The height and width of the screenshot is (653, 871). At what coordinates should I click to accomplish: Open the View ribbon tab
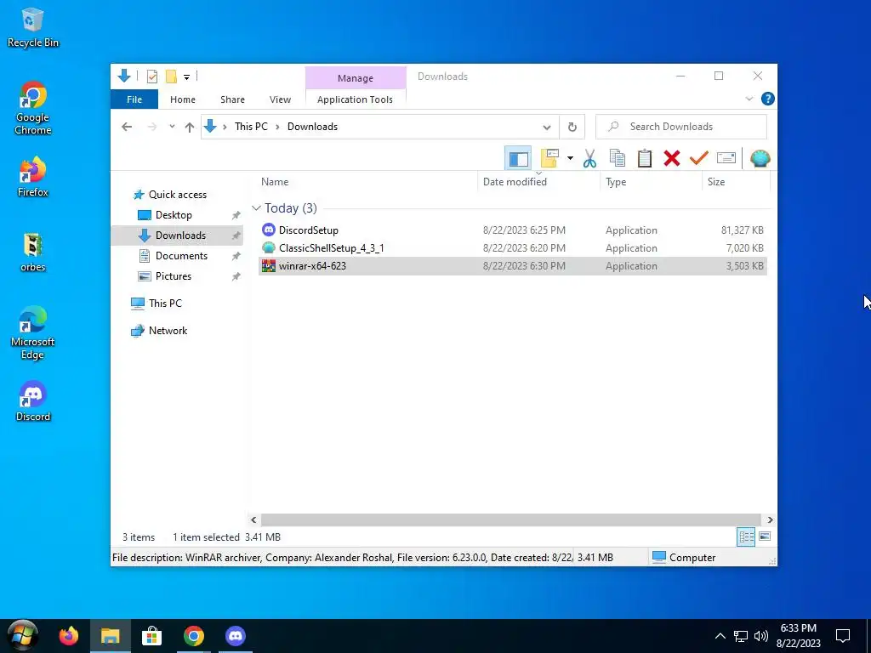tap(280, 99)
